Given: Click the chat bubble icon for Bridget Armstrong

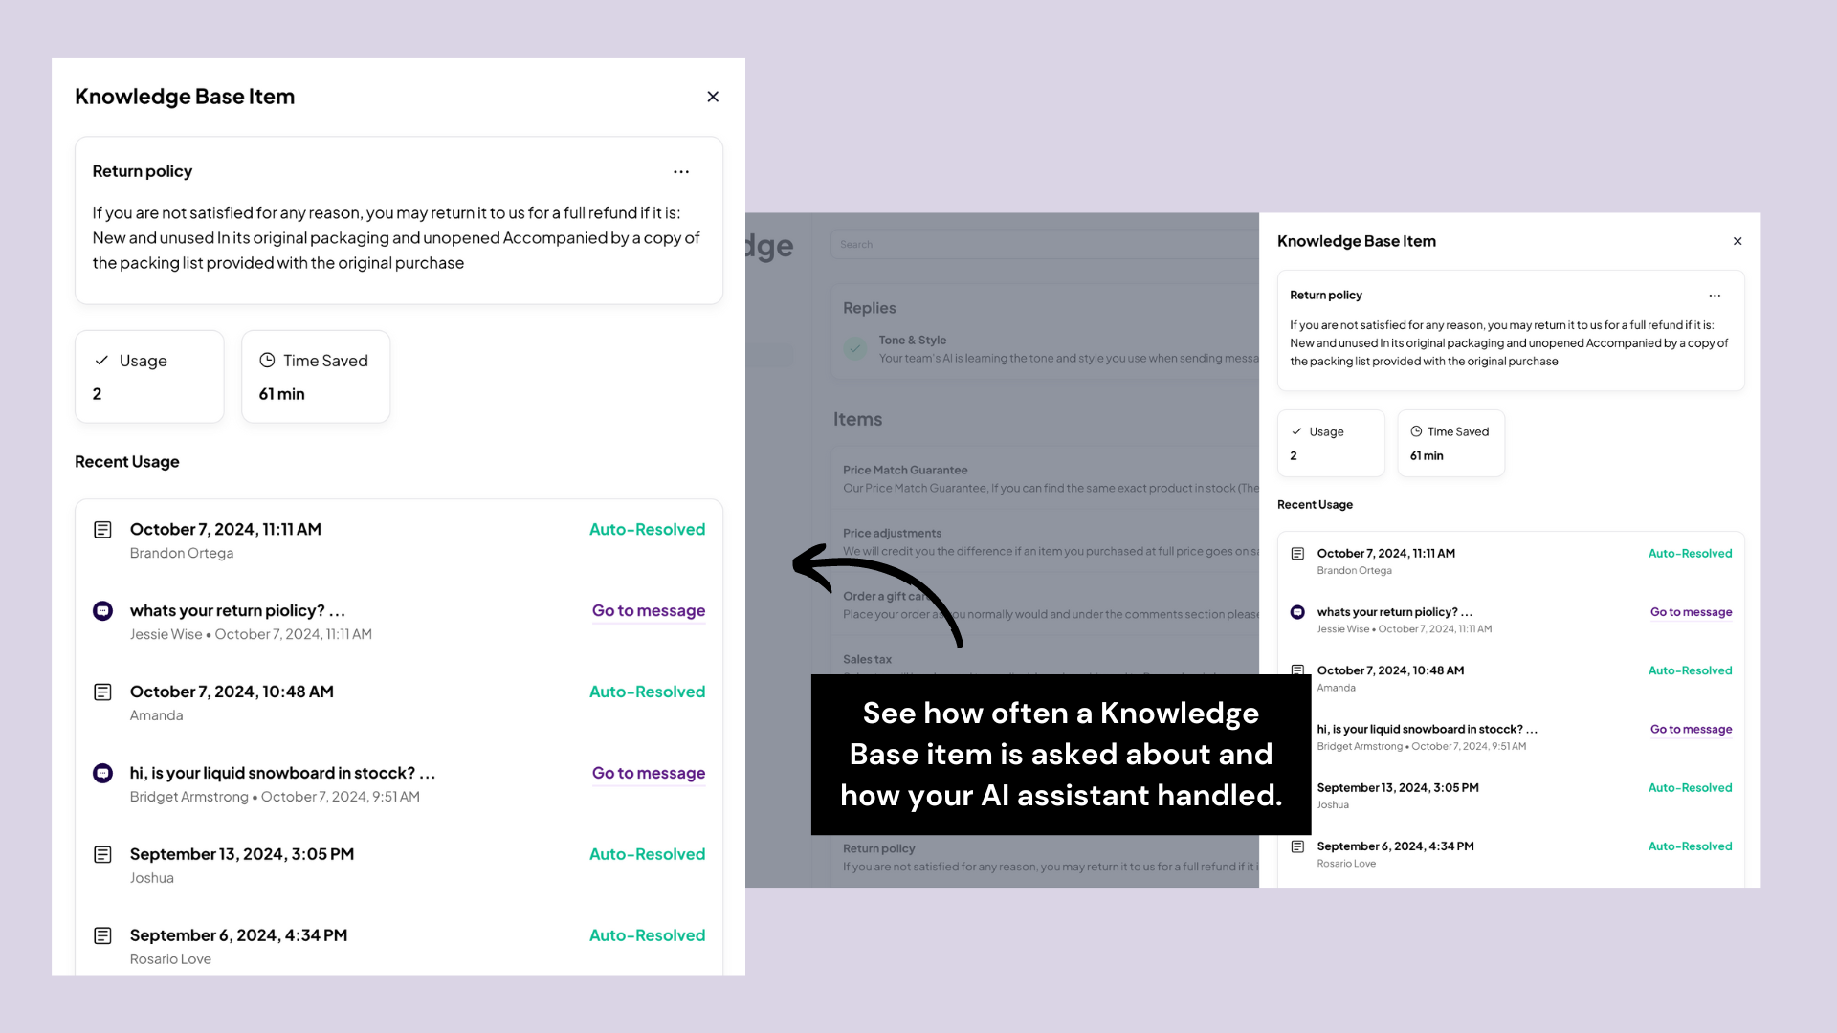Looking at the screenshot, I should coord(102,772).
